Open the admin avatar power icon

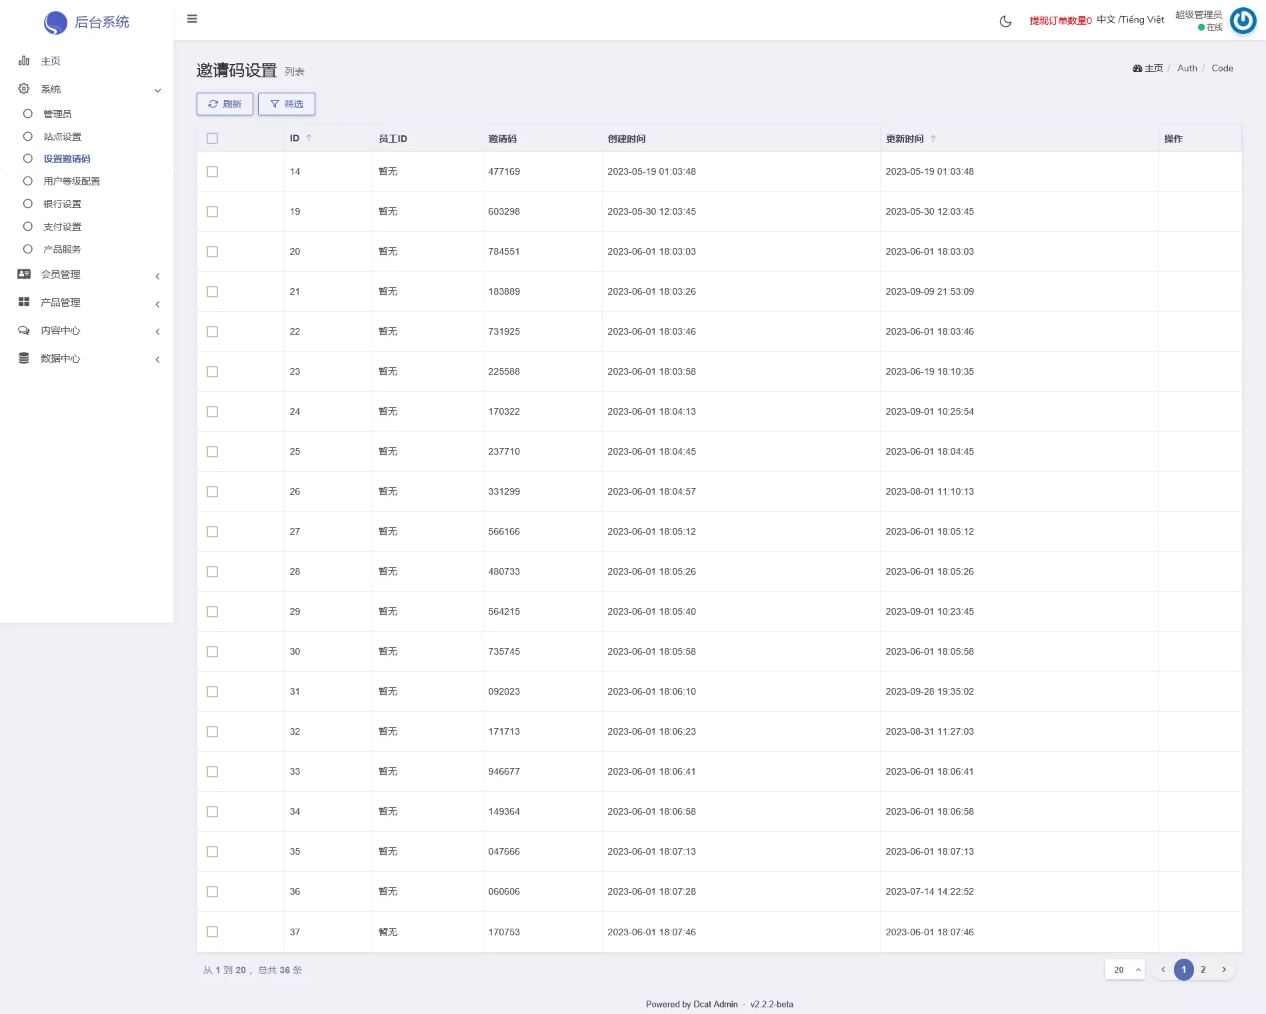1243,21
